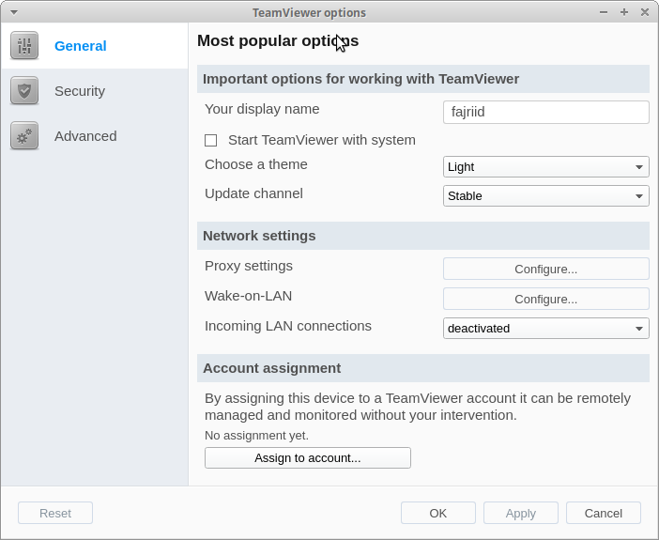Image resolution: width=659 pixels, height=540 pixels.
Task: Minimize the TeamViewer options window
Action: [x=604, y=12]
